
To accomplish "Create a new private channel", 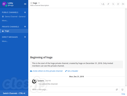I will click(25, 27).
